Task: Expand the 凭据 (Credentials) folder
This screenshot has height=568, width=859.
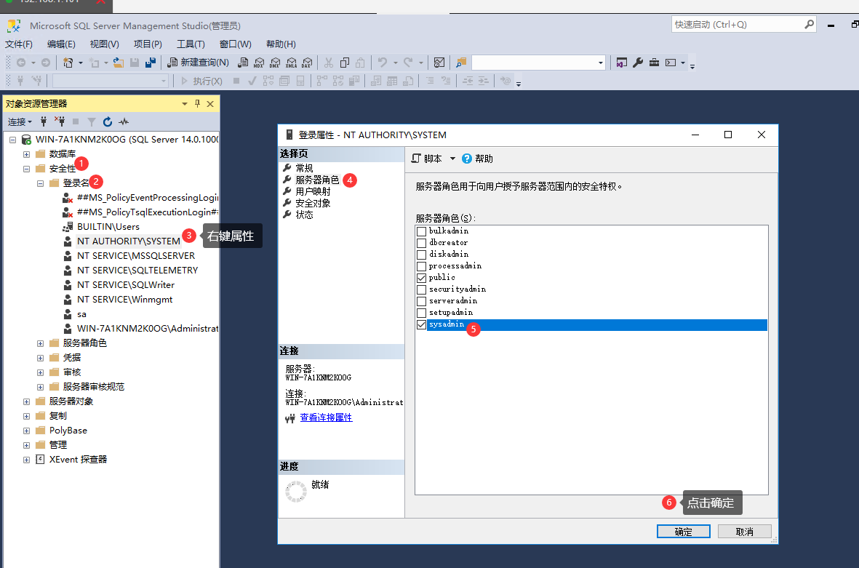Action: [40, 359]
